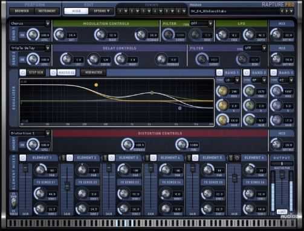This screenshot has height=231, width=304.
Task: Click the first Delay Controls knob
Action: coord(66,60)
